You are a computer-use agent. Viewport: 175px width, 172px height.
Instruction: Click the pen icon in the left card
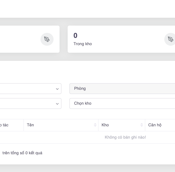coord(47,39)
